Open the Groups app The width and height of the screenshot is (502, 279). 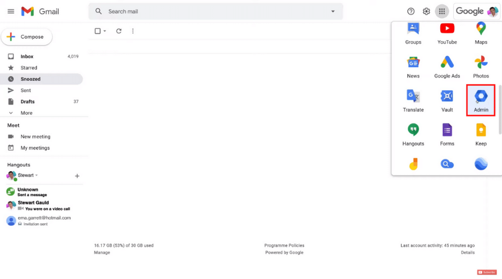[413, 34]
